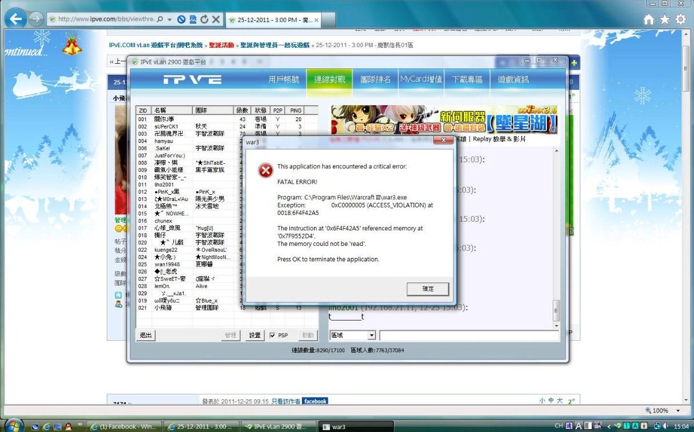Sort player list by ZID column header
Viewport: 694px width, 432px height.
tap(143, 110)
